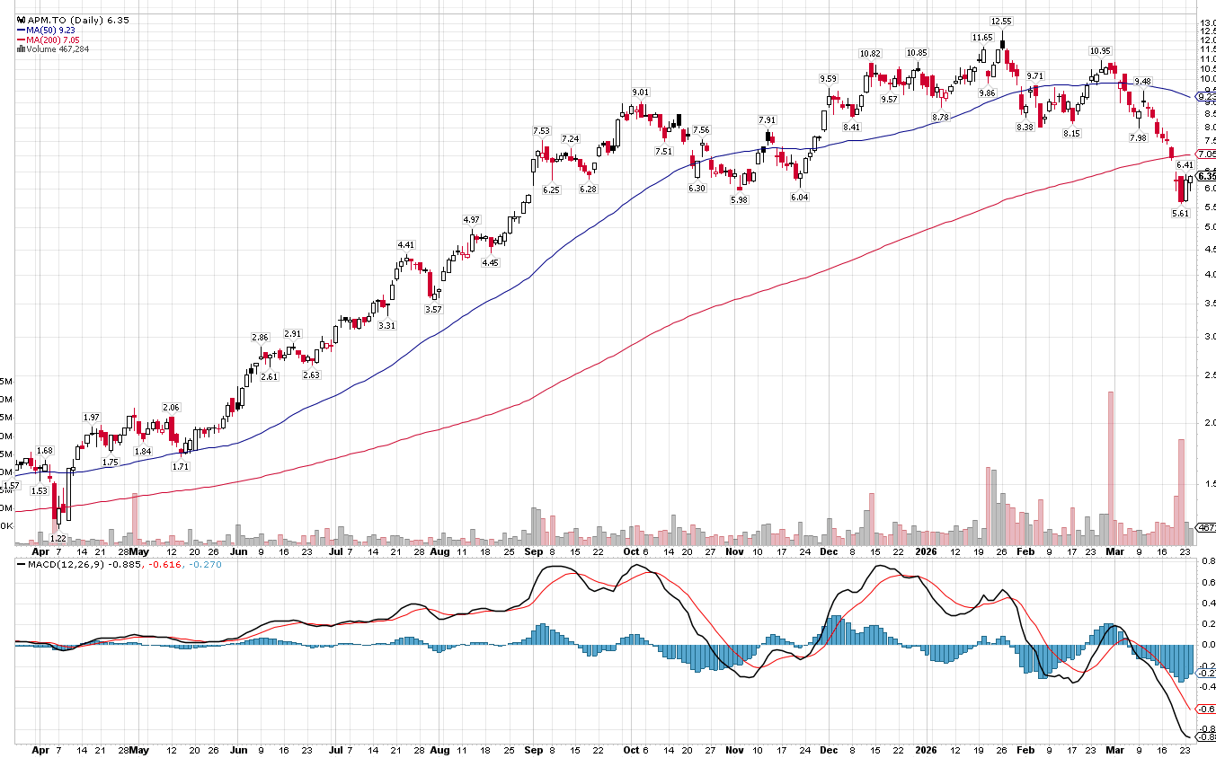Click the red MA(200) legend line marker
Screen dimensions: 1216x758
[x=21, y=40]
